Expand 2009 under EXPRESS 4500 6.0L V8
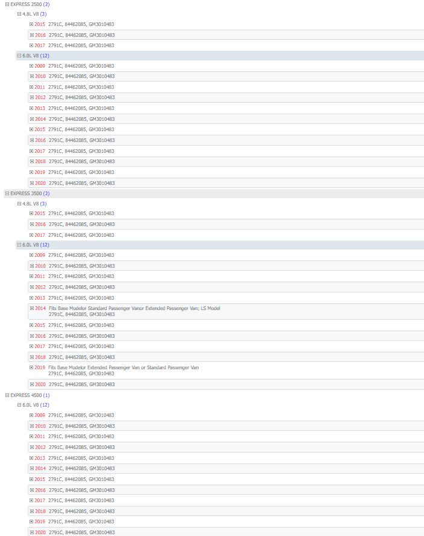Viewport: 424px width, 536px height. click(x=31, y=415)
